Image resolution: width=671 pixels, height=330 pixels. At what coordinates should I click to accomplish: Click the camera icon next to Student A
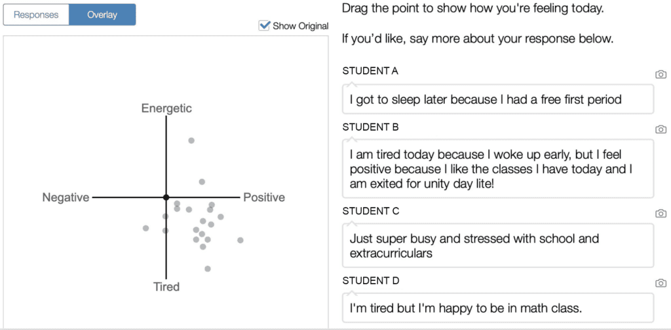[x=661, y=74]
